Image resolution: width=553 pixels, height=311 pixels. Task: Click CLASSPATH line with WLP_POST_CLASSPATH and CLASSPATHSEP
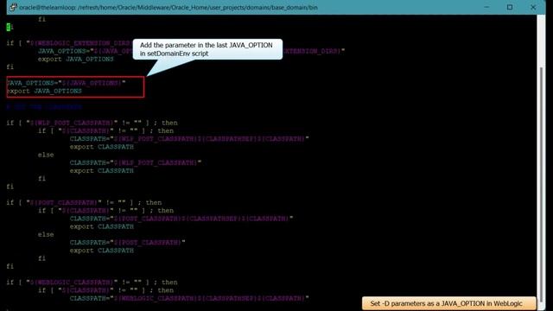pos(189,139)
